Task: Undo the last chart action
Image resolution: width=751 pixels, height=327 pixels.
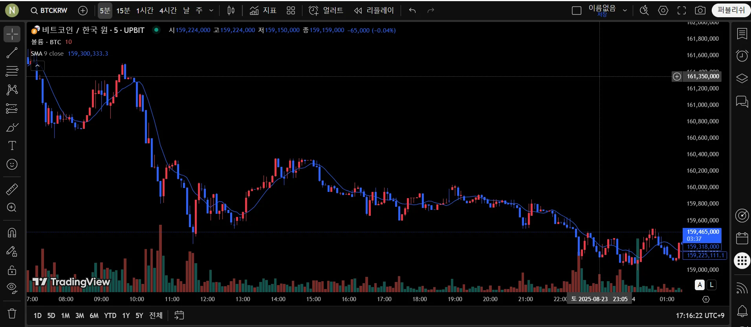Action: pyautogui.click(x=412, y=11)
